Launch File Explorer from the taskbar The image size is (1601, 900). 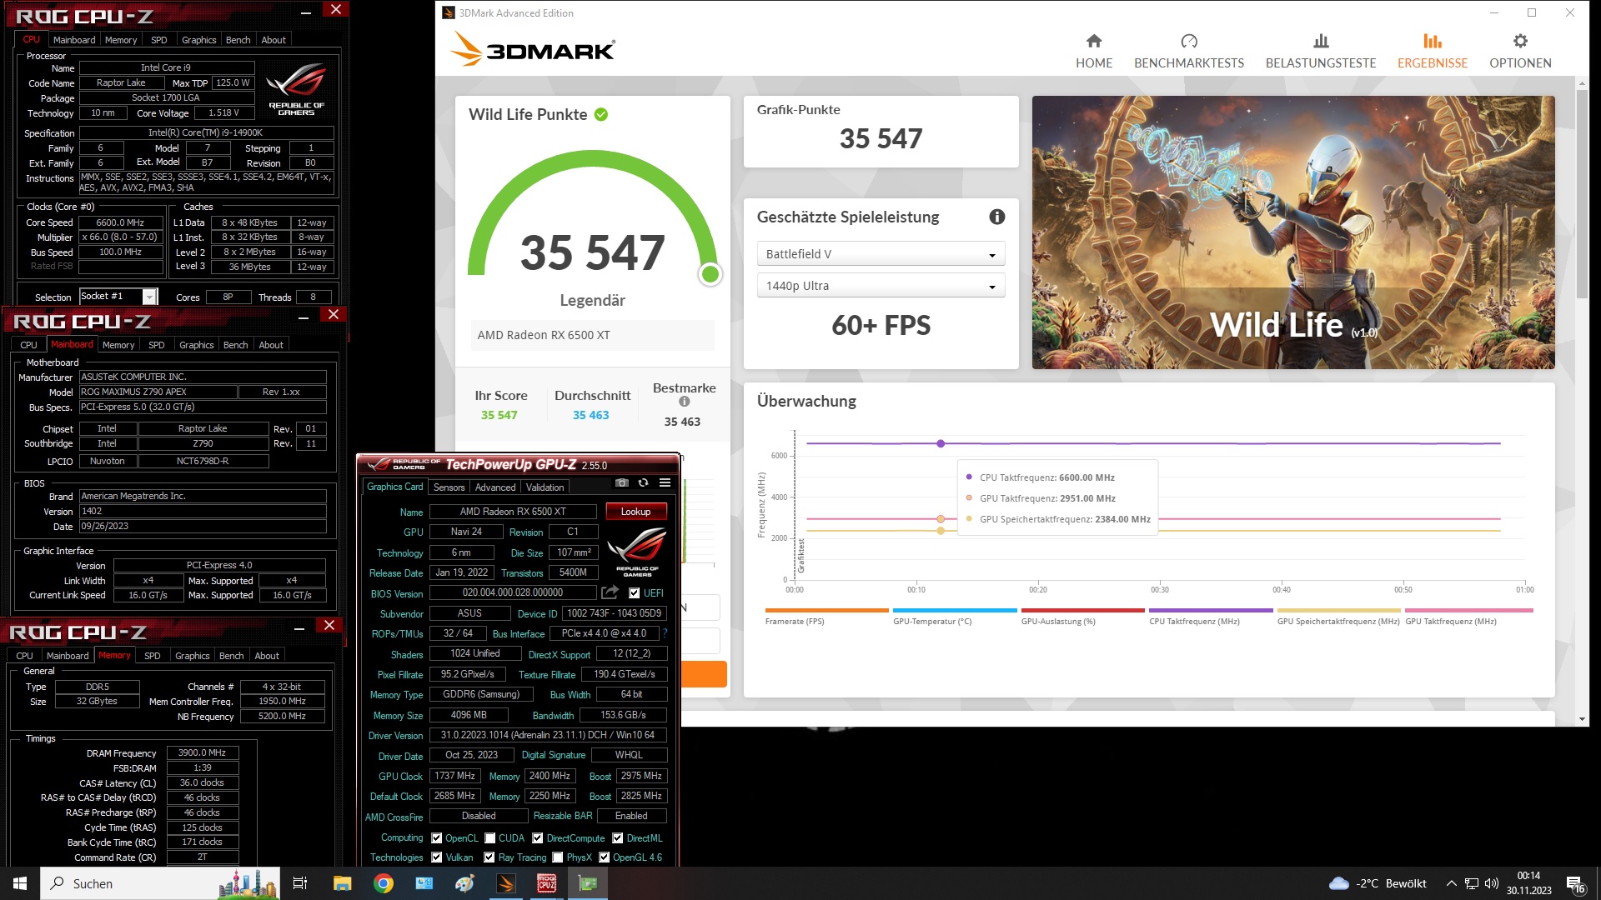(x=342, y=883)
